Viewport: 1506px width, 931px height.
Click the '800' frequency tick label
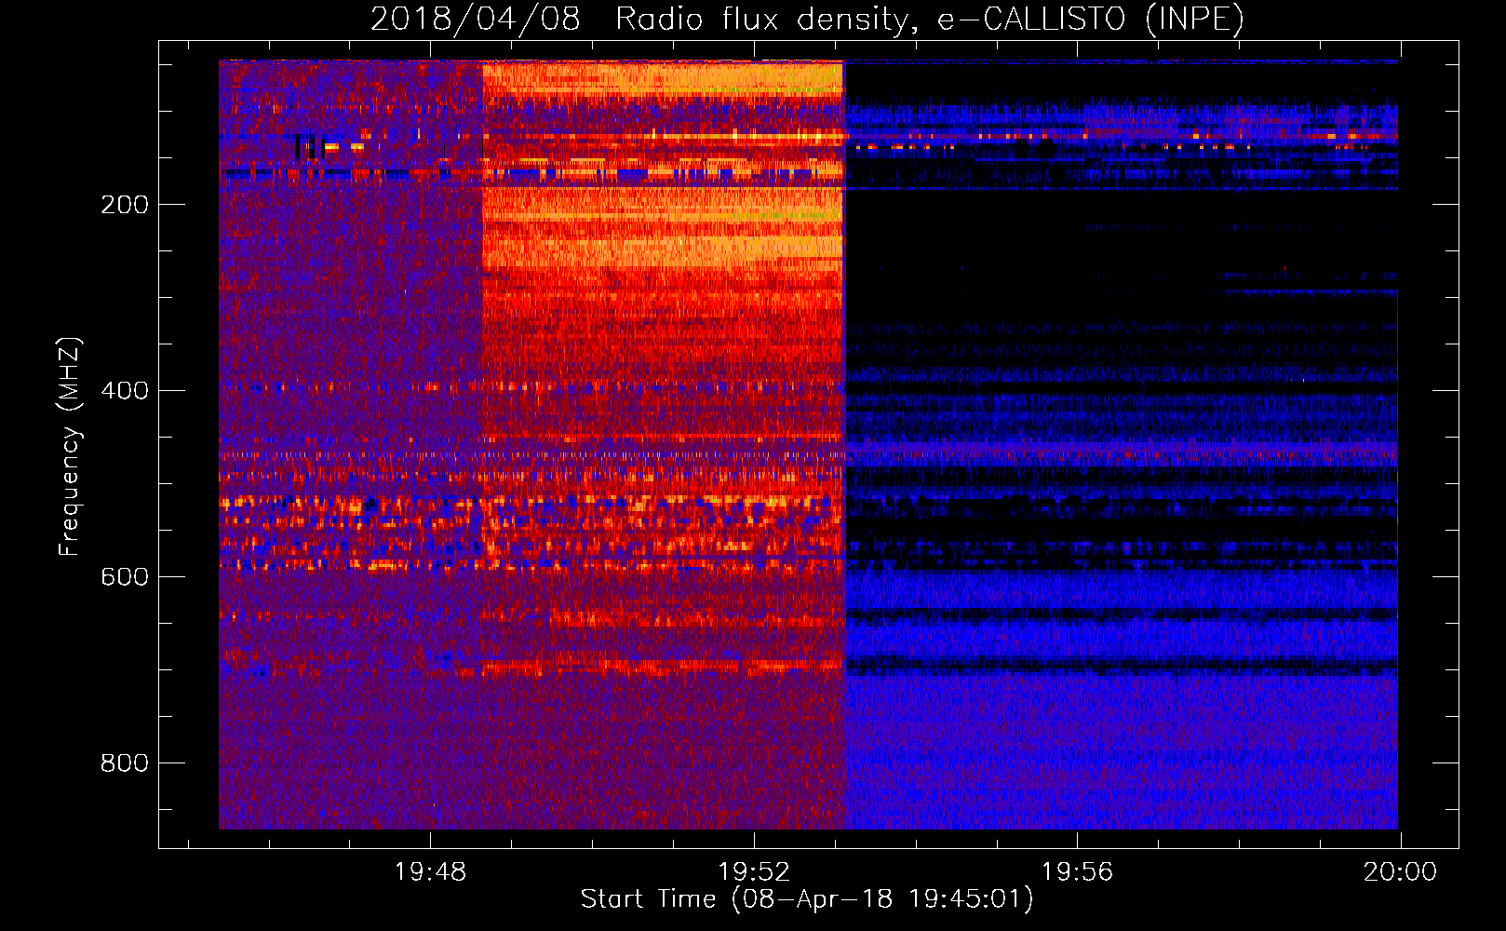(x=125, y=763)
